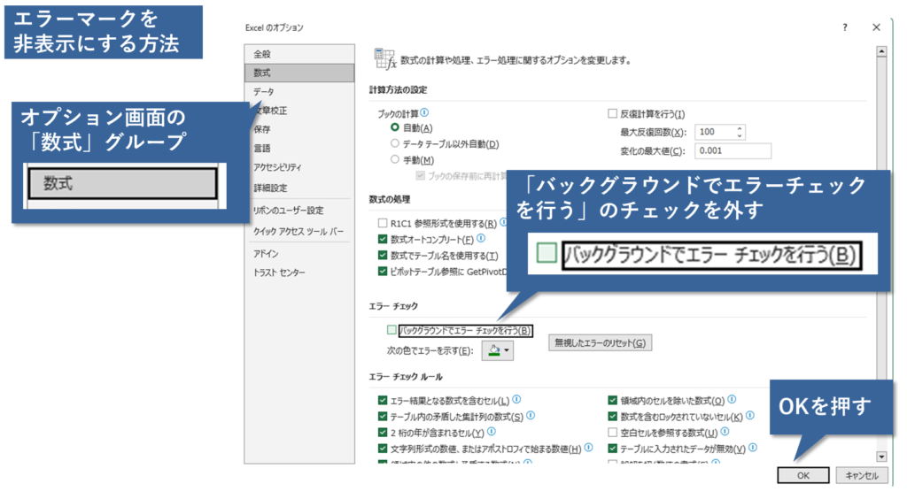The width and height of the screenshot is (907, 499).
Task: Uncheck バックグラウンドでエラーチェックを行う checkbox
Action: click(392, 330)
